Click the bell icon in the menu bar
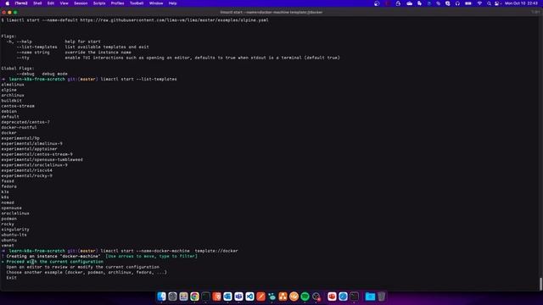The width and height of the screenshot is (543, 305). (x=398, y=3)
